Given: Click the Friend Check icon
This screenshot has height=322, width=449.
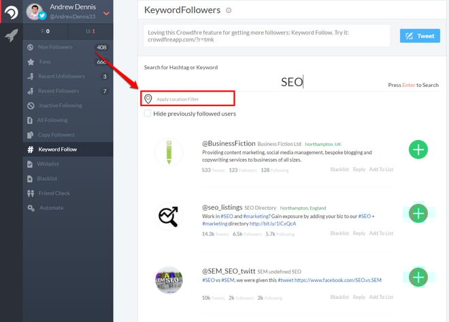Looking at the screenshot, I should [x=31, y=194].
